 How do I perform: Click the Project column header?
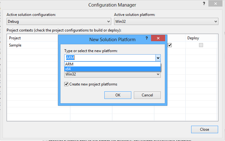31,38
